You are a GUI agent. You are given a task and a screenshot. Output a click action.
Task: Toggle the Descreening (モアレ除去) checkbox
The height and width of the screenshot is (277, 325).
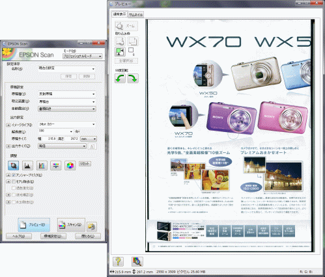tap(14, 181)
